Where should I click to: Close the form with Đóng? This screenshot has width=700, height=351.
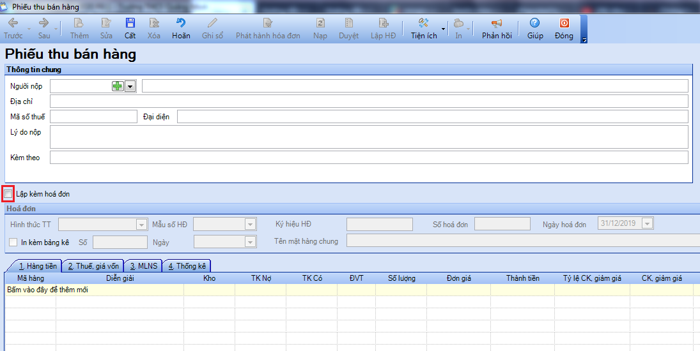(x=564, y=28)
